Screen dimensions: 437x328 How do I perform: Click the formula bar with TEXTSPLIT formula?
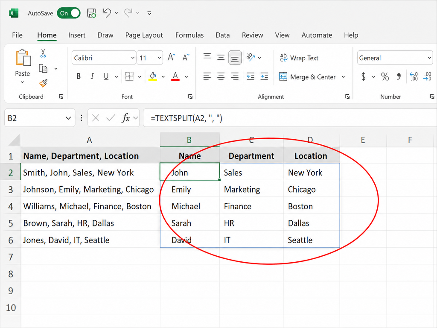click(x=290, y=118)
